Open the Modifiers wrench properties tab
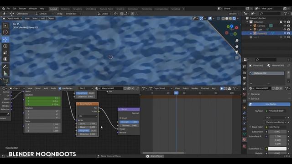 (245, 113)
